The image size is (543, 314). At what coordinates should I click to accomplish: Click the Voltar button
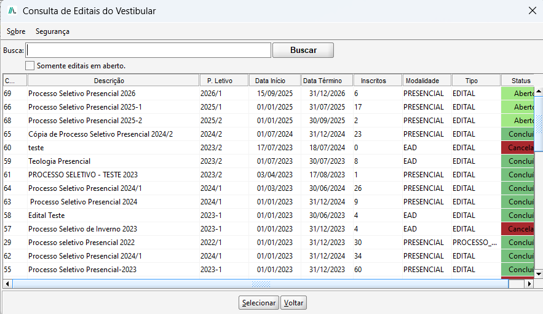294,302
